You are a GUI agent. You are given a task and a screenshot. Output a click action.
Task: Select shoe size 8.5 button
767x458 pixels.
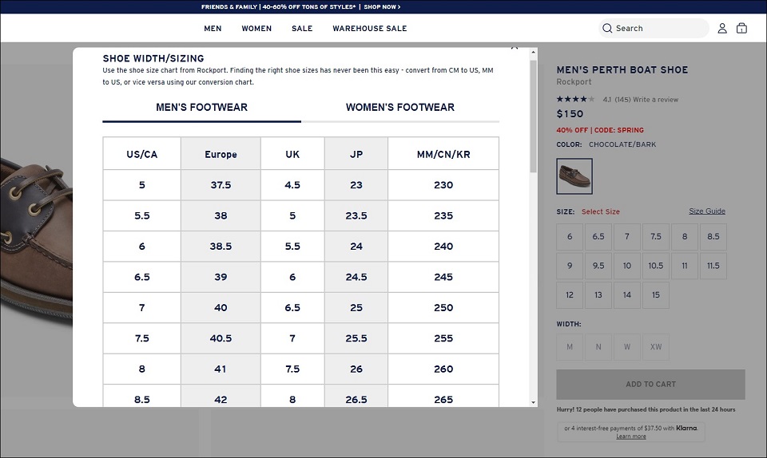713,237
